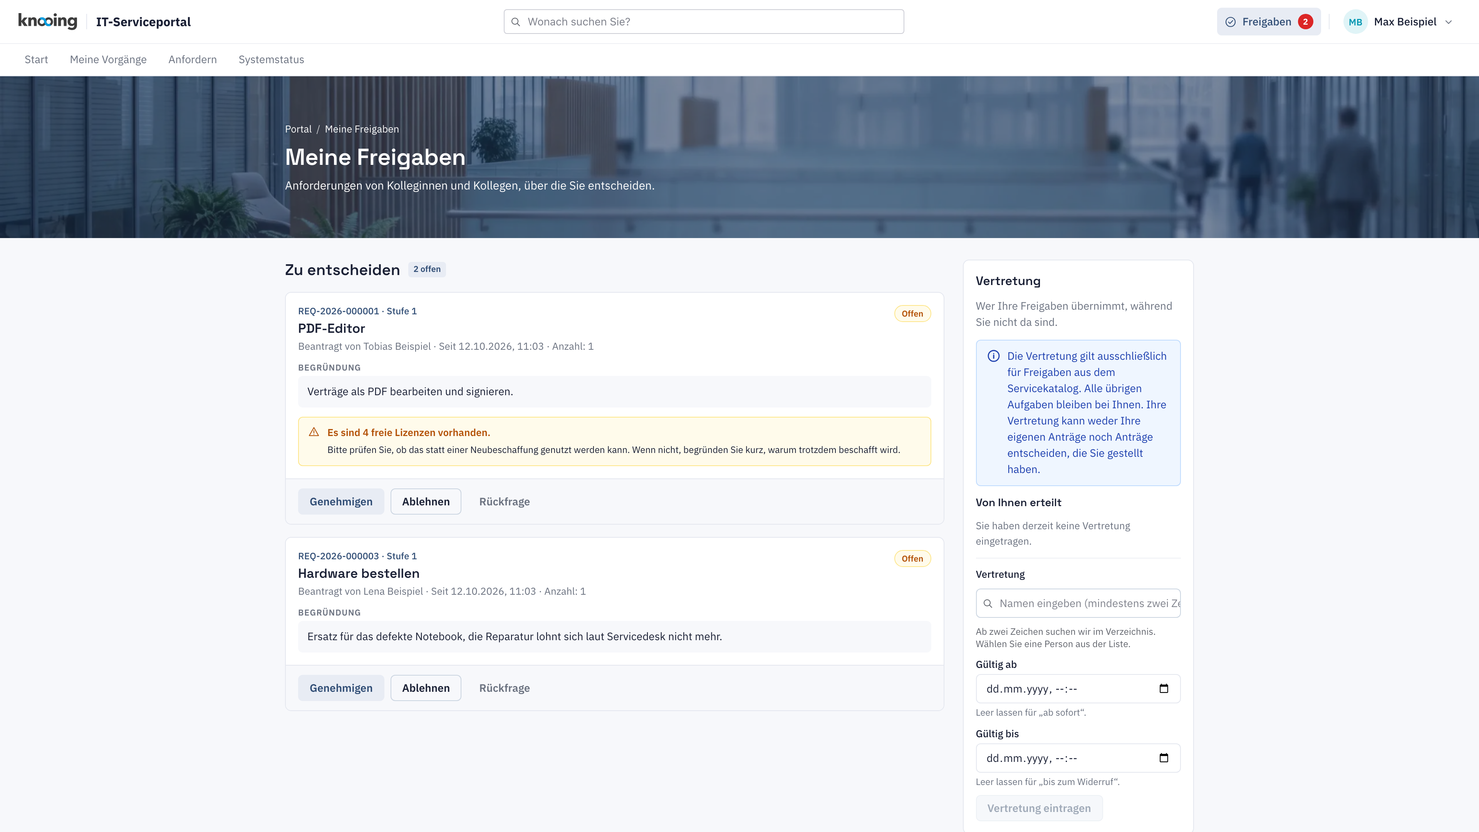The width and height of the screenshot is (1479, 832).
Task: Click 'Beantragt von Lena Beispiel' line
Action: tap(441, 591)
